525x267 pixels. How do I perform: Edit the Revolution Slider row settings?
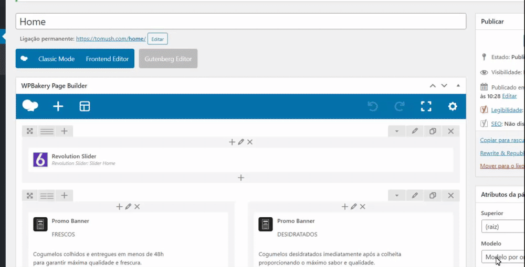[415, 131]
